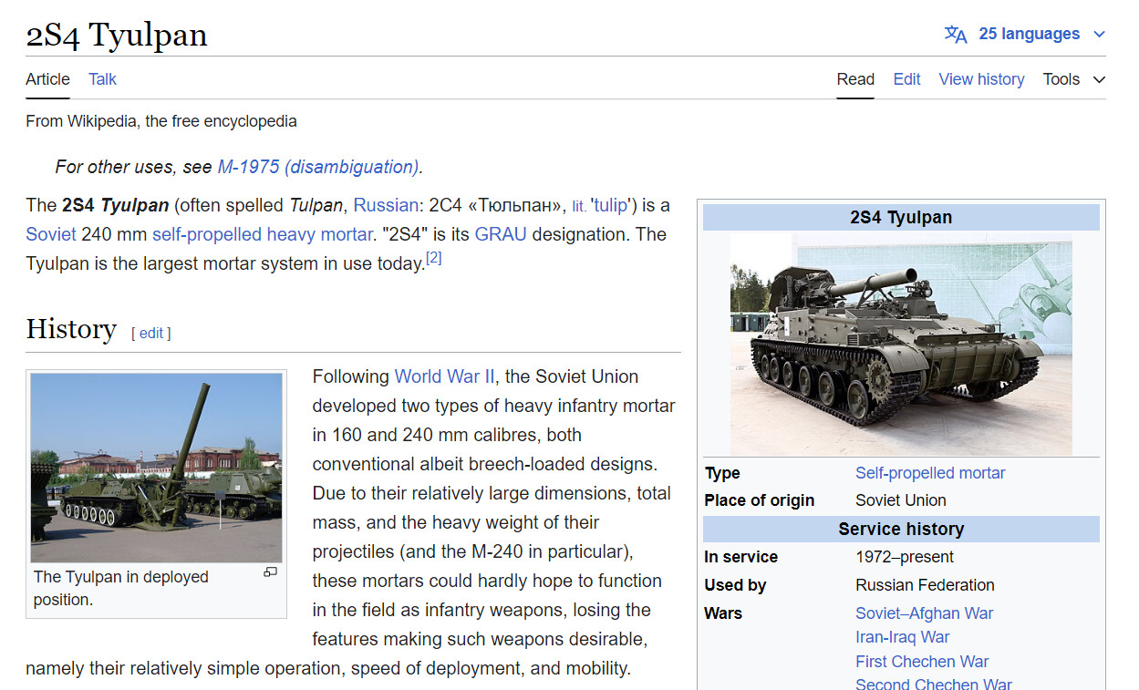Click the 'History' section heading

(71, 328)
